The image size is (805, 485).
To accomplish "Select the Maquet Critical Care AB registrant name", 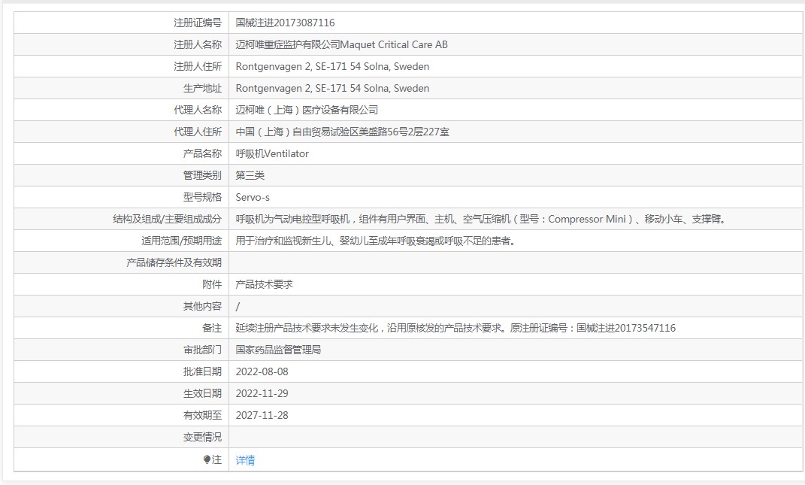I will pyautogui.click(x=341, y=44).
